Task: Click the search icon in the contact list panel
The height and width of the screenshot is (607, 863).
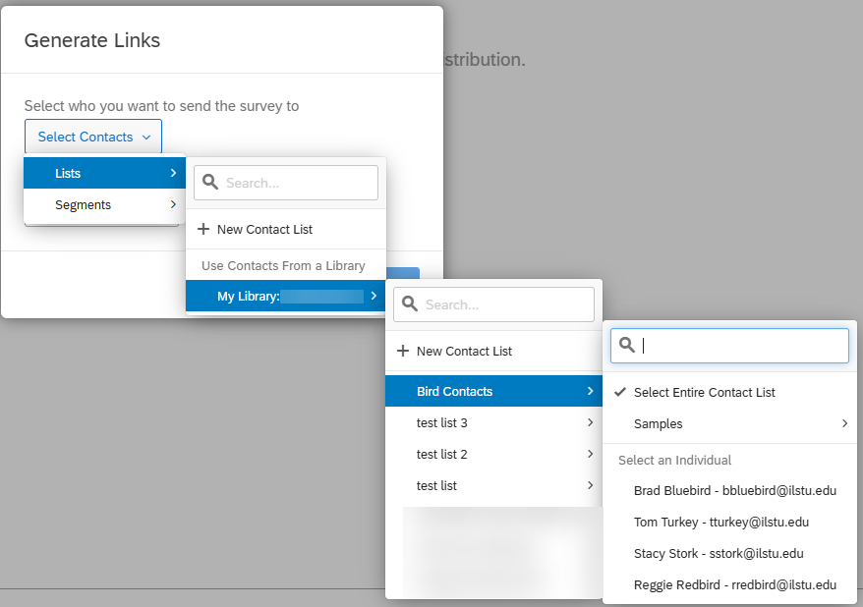Action: tap(410, 303)
